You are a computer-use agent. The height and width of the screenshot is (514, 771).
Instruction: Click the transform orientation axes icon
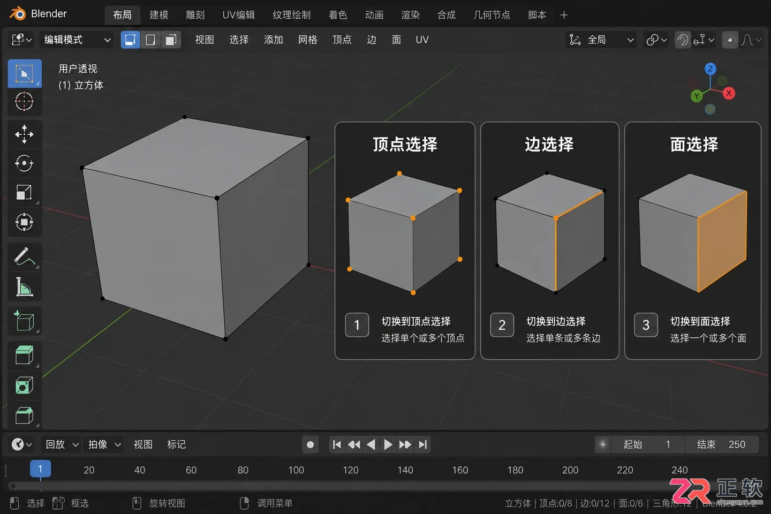click(575, 40)
